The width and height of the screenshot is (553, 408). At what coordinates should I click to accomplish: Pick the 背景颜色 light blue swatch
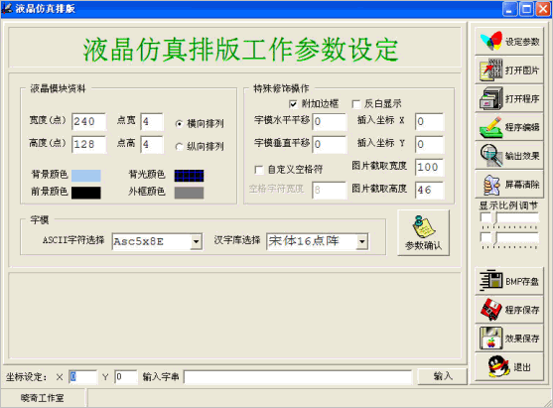86,176
